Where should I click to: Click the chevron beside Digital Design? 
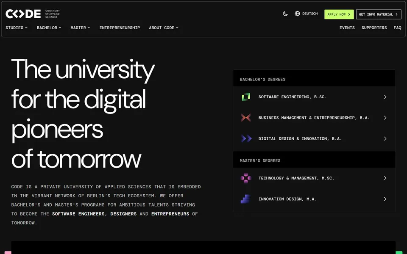pyautogui.click(x=385, y=139)
